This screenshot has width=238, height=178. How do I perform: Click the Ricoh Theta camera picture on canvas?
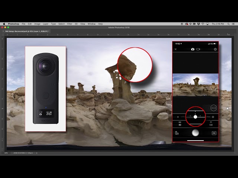[45, 88]
